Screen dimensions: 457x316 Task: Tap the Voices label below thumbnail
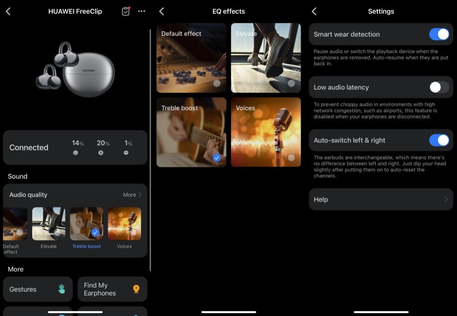click(125, 246)
